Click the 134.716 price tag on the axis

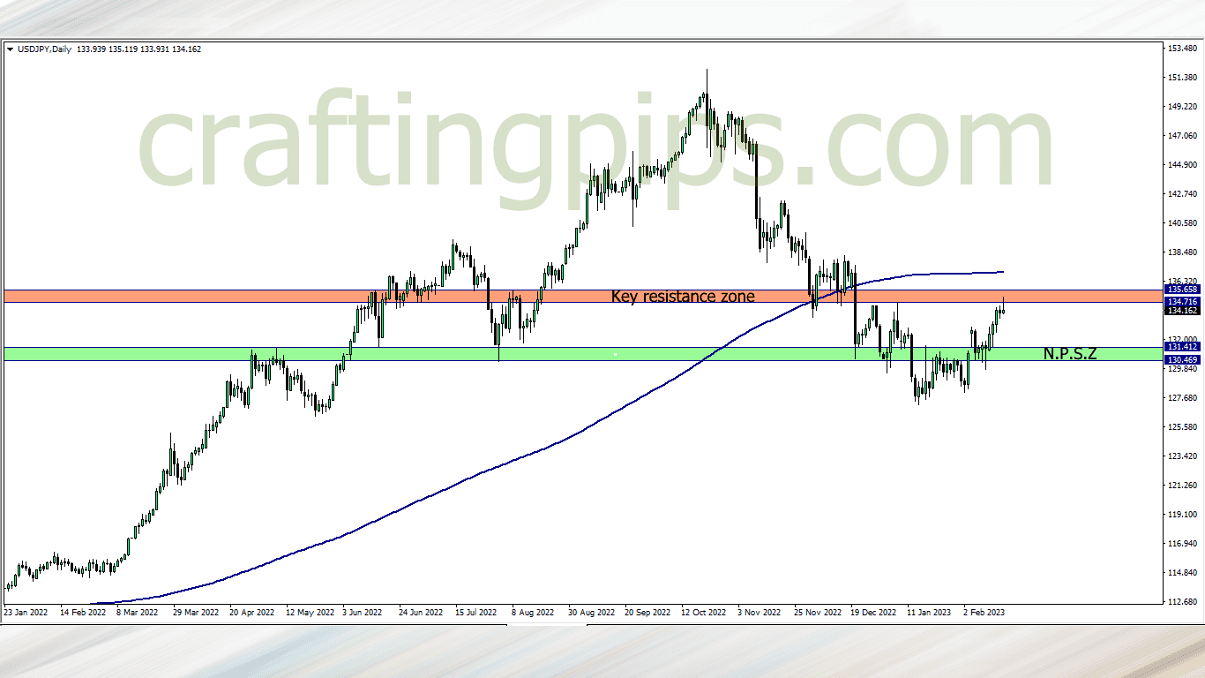click(1180, 302)
